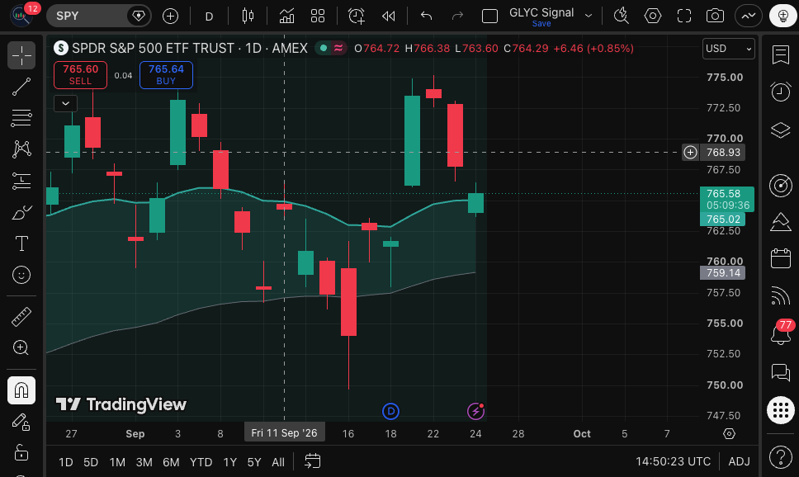Screen dimensions: 799x477
Task: Open indicator templates grid
Action: [318, 17]
